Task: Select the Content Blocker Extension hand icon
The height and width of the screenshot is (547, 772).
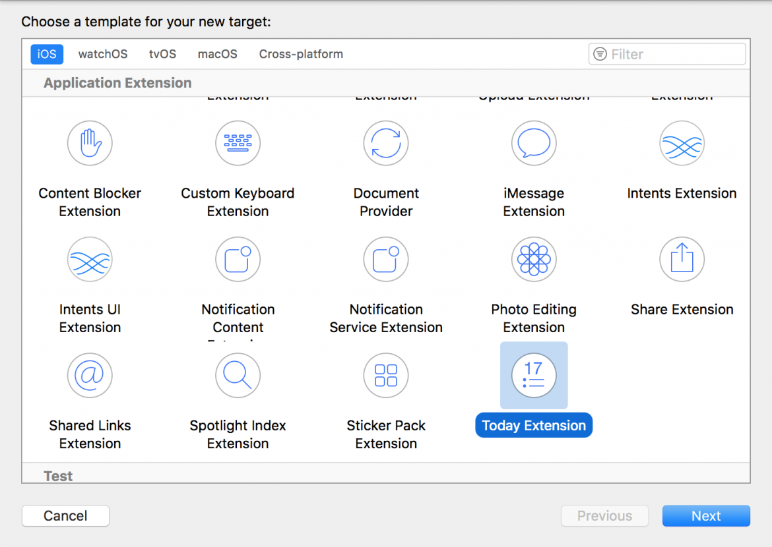Action: [90, 143]
